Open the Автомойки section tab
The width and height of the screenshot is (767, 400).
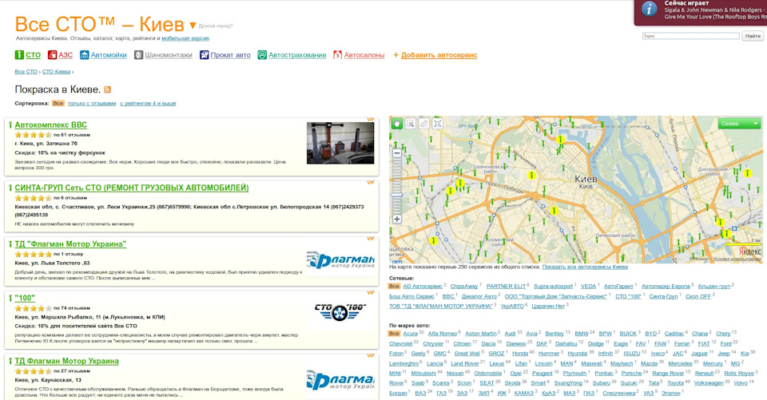[109, 55]
